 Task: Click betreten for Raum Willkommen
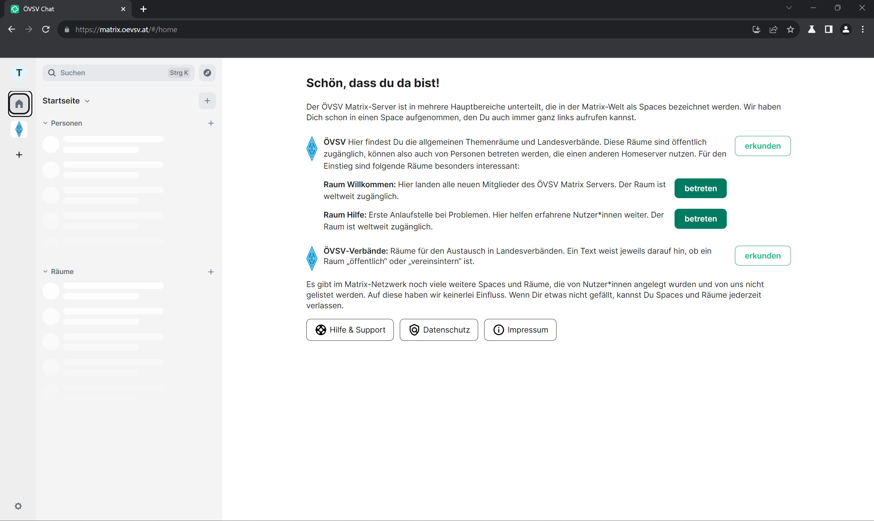tap(701, 188)
